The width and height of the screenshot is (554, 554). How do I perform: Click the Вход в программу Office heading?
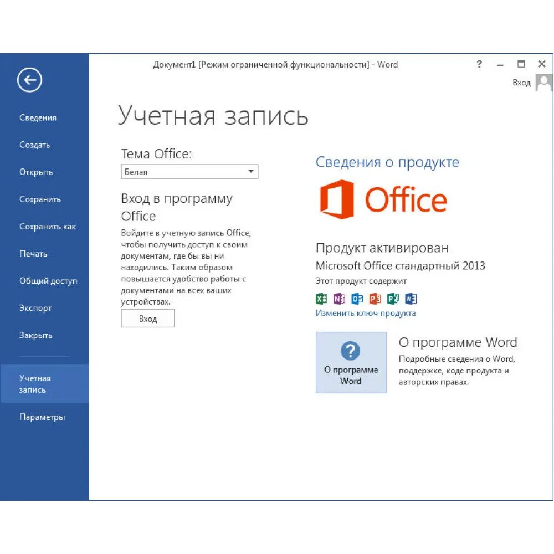(177, 207)
